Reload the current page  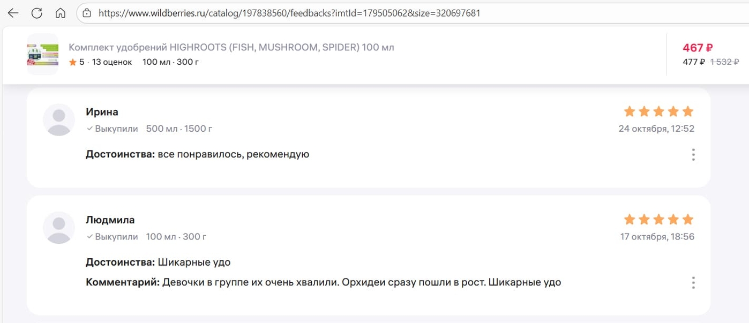(x=37, y=13)
